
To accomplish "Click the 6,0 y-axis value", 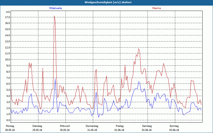I will [8, 84].
